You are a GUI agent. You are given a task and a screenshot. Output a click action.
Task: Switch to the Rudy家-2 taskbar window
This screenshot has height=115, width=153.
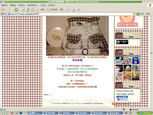pos(67,113)
